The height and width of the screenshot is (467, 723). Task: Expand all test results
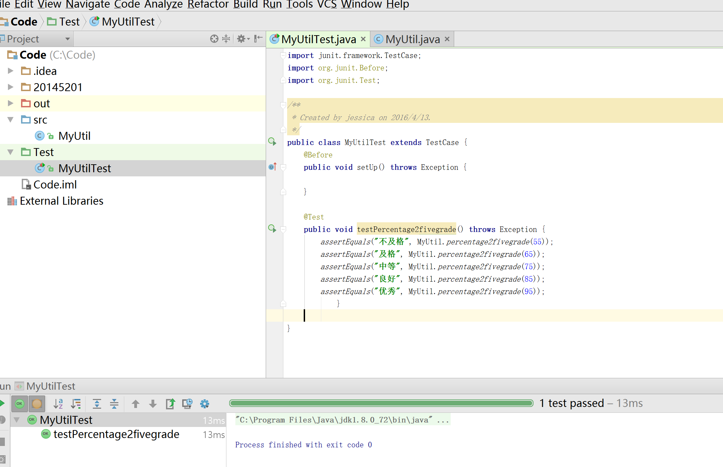[97, 403]
